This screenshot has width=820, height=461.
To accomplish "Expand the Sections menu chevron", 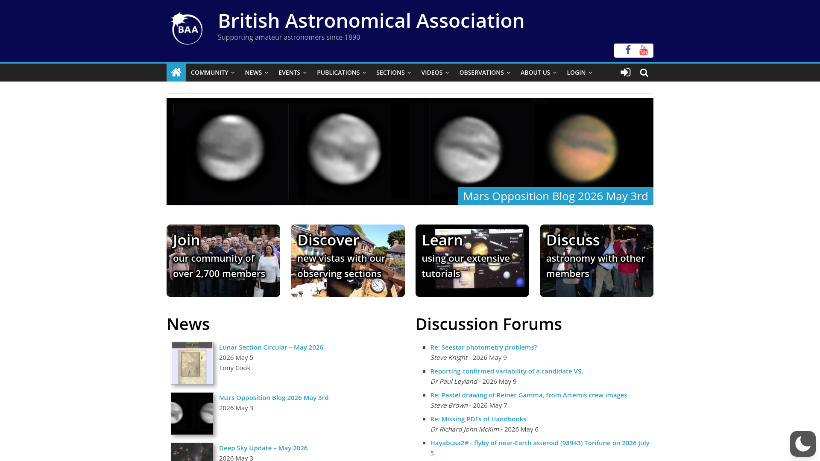I will click(409, 73).
